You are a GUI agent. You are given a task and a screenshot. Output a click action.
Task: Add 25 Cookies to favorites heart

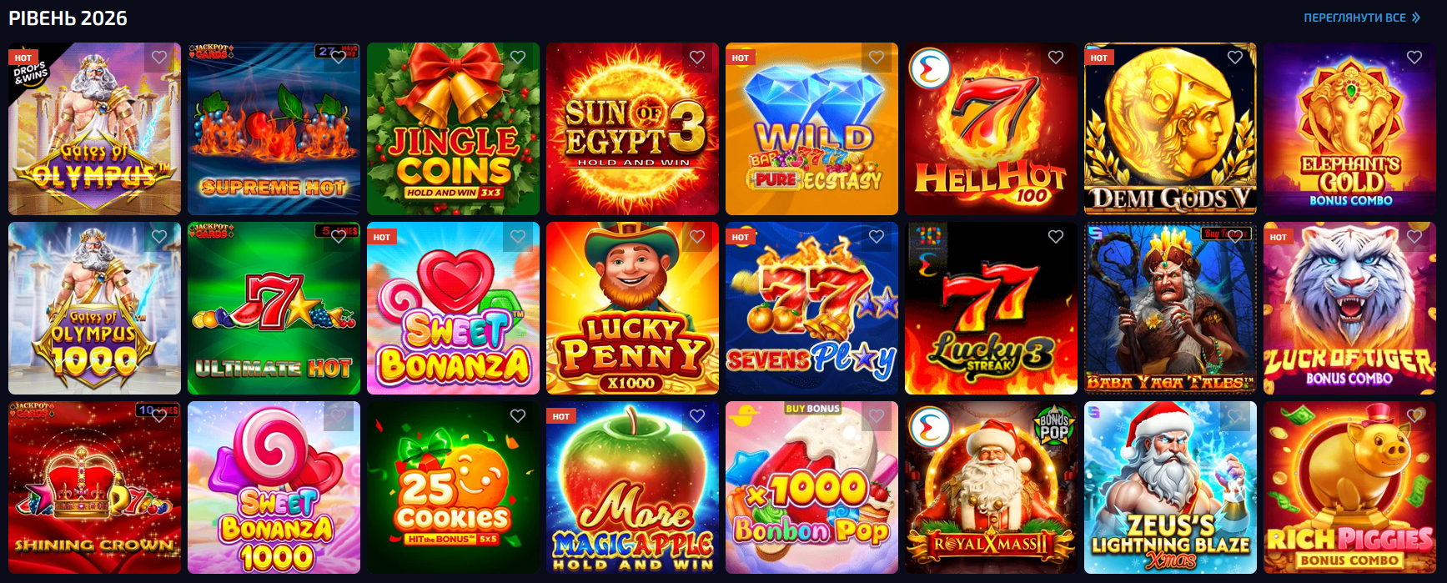tap(518, 416)
